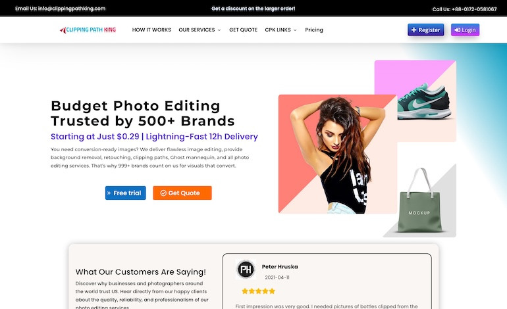Open the Get Quote nav menu item

point(243,30)
